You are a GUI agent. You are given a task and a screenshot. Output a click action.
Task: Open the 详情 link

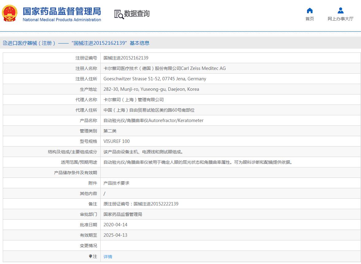108,256
